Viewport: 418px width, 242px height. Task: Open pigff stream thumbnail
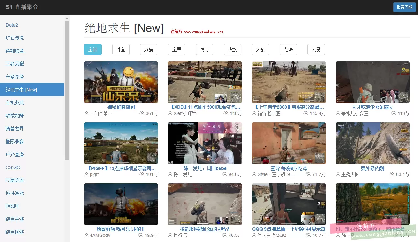121,143
